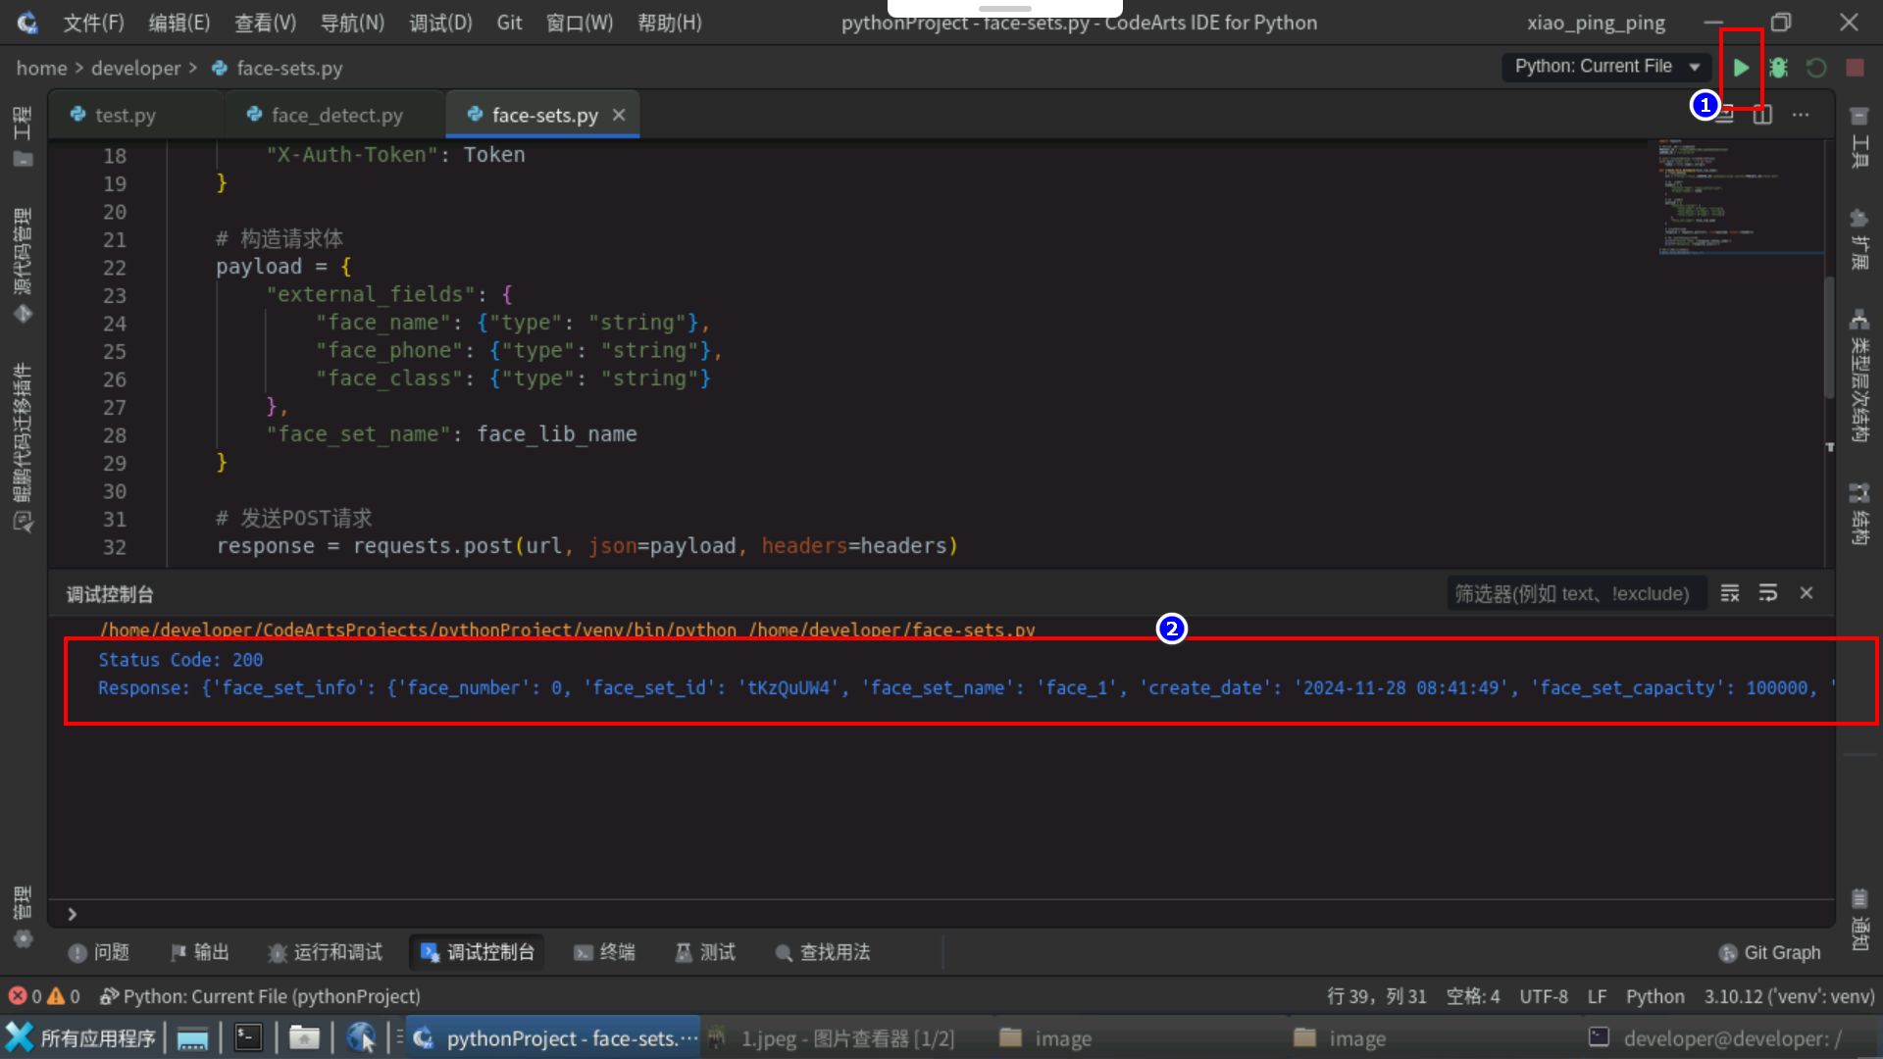Switch to the face_detect.py tab
The width and height of the screenshot is (1883, 1059).
tap(335, 115)
